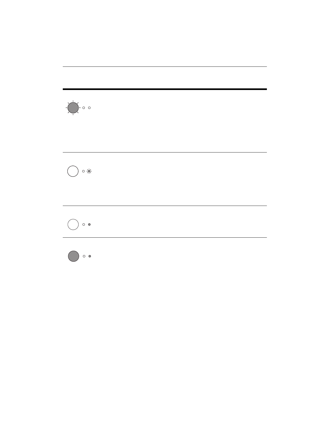Click the bottom ray mark below the flashing large circle
327x423 pixels.
coord(73,115)
